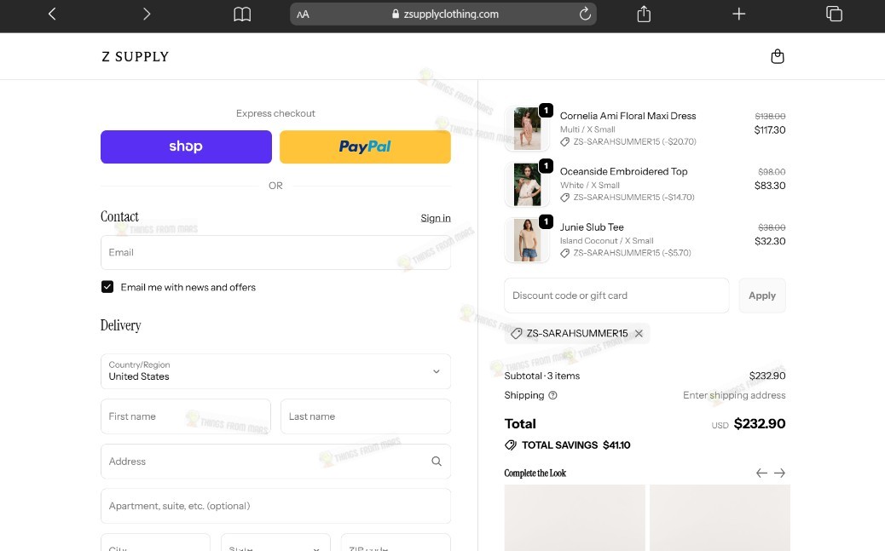Click the Junie Slub Tee name
885x551 pixels.
(592, 227)
